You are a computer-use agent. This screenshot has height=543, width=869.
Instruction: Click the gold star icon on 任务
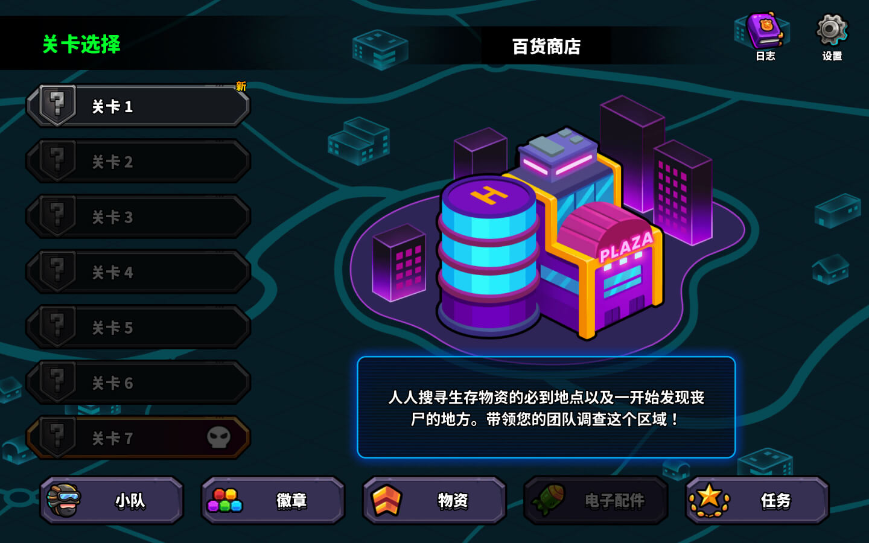(709, 500)
